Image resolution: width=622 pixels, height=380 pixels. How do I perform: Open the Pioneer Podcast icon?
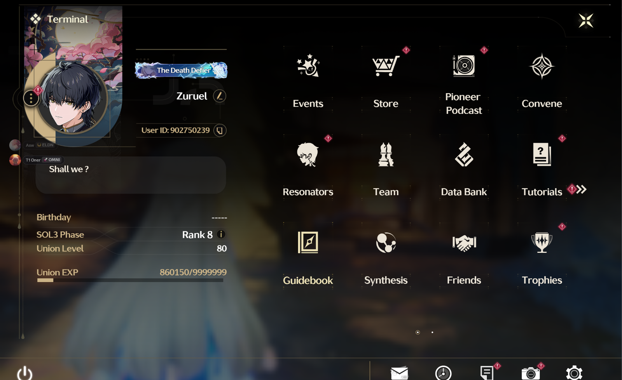(x=464, y=66)
